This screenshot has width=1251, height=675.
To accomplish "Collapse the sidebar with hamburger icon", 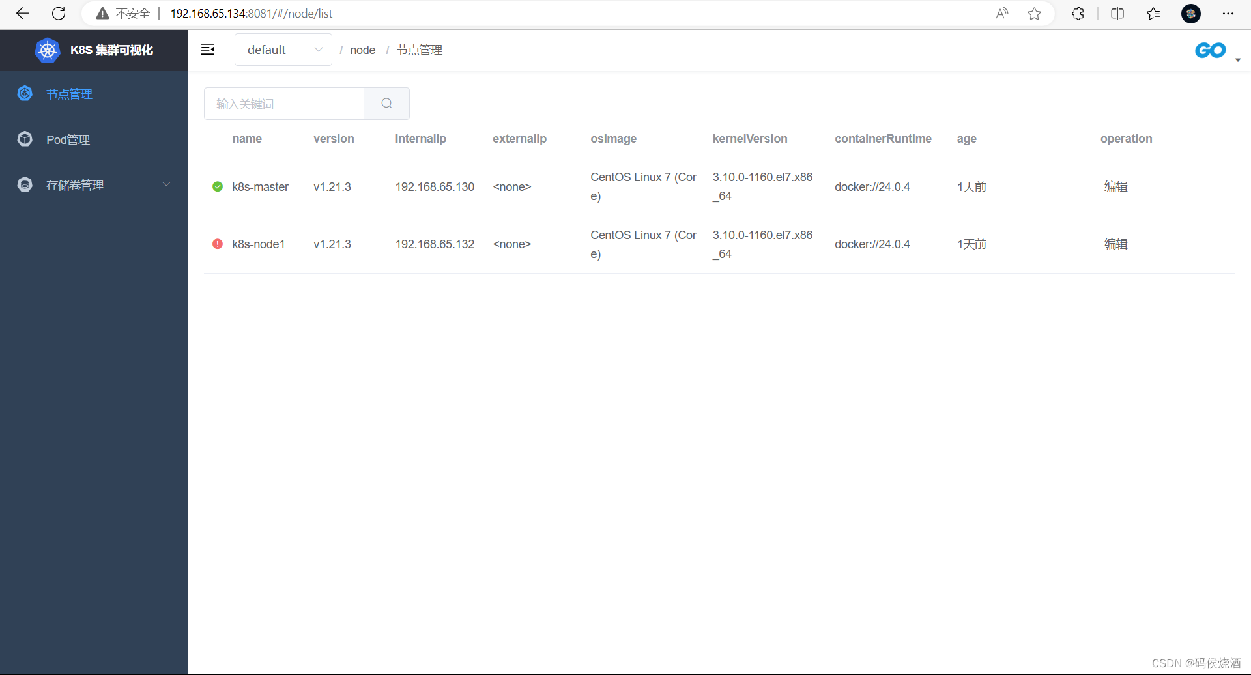I will tap(208, 50).
